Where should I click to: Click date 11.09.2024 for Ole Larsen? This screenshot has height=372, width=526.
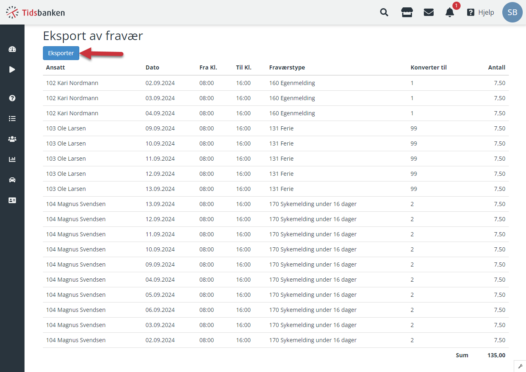pyautogui.click(x=160, y=159)
